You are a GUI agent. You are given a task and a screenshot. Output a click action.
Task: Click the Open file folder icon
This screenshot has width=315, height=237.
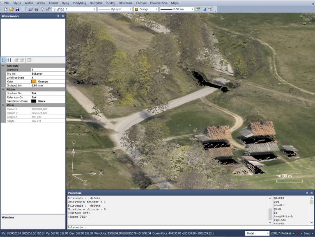[11, 9]
